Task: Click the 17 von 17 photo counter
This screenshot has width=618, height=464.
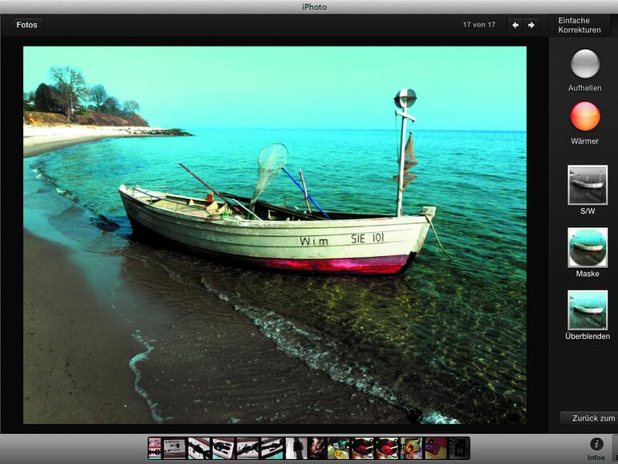Action: (x=479, y=24)
